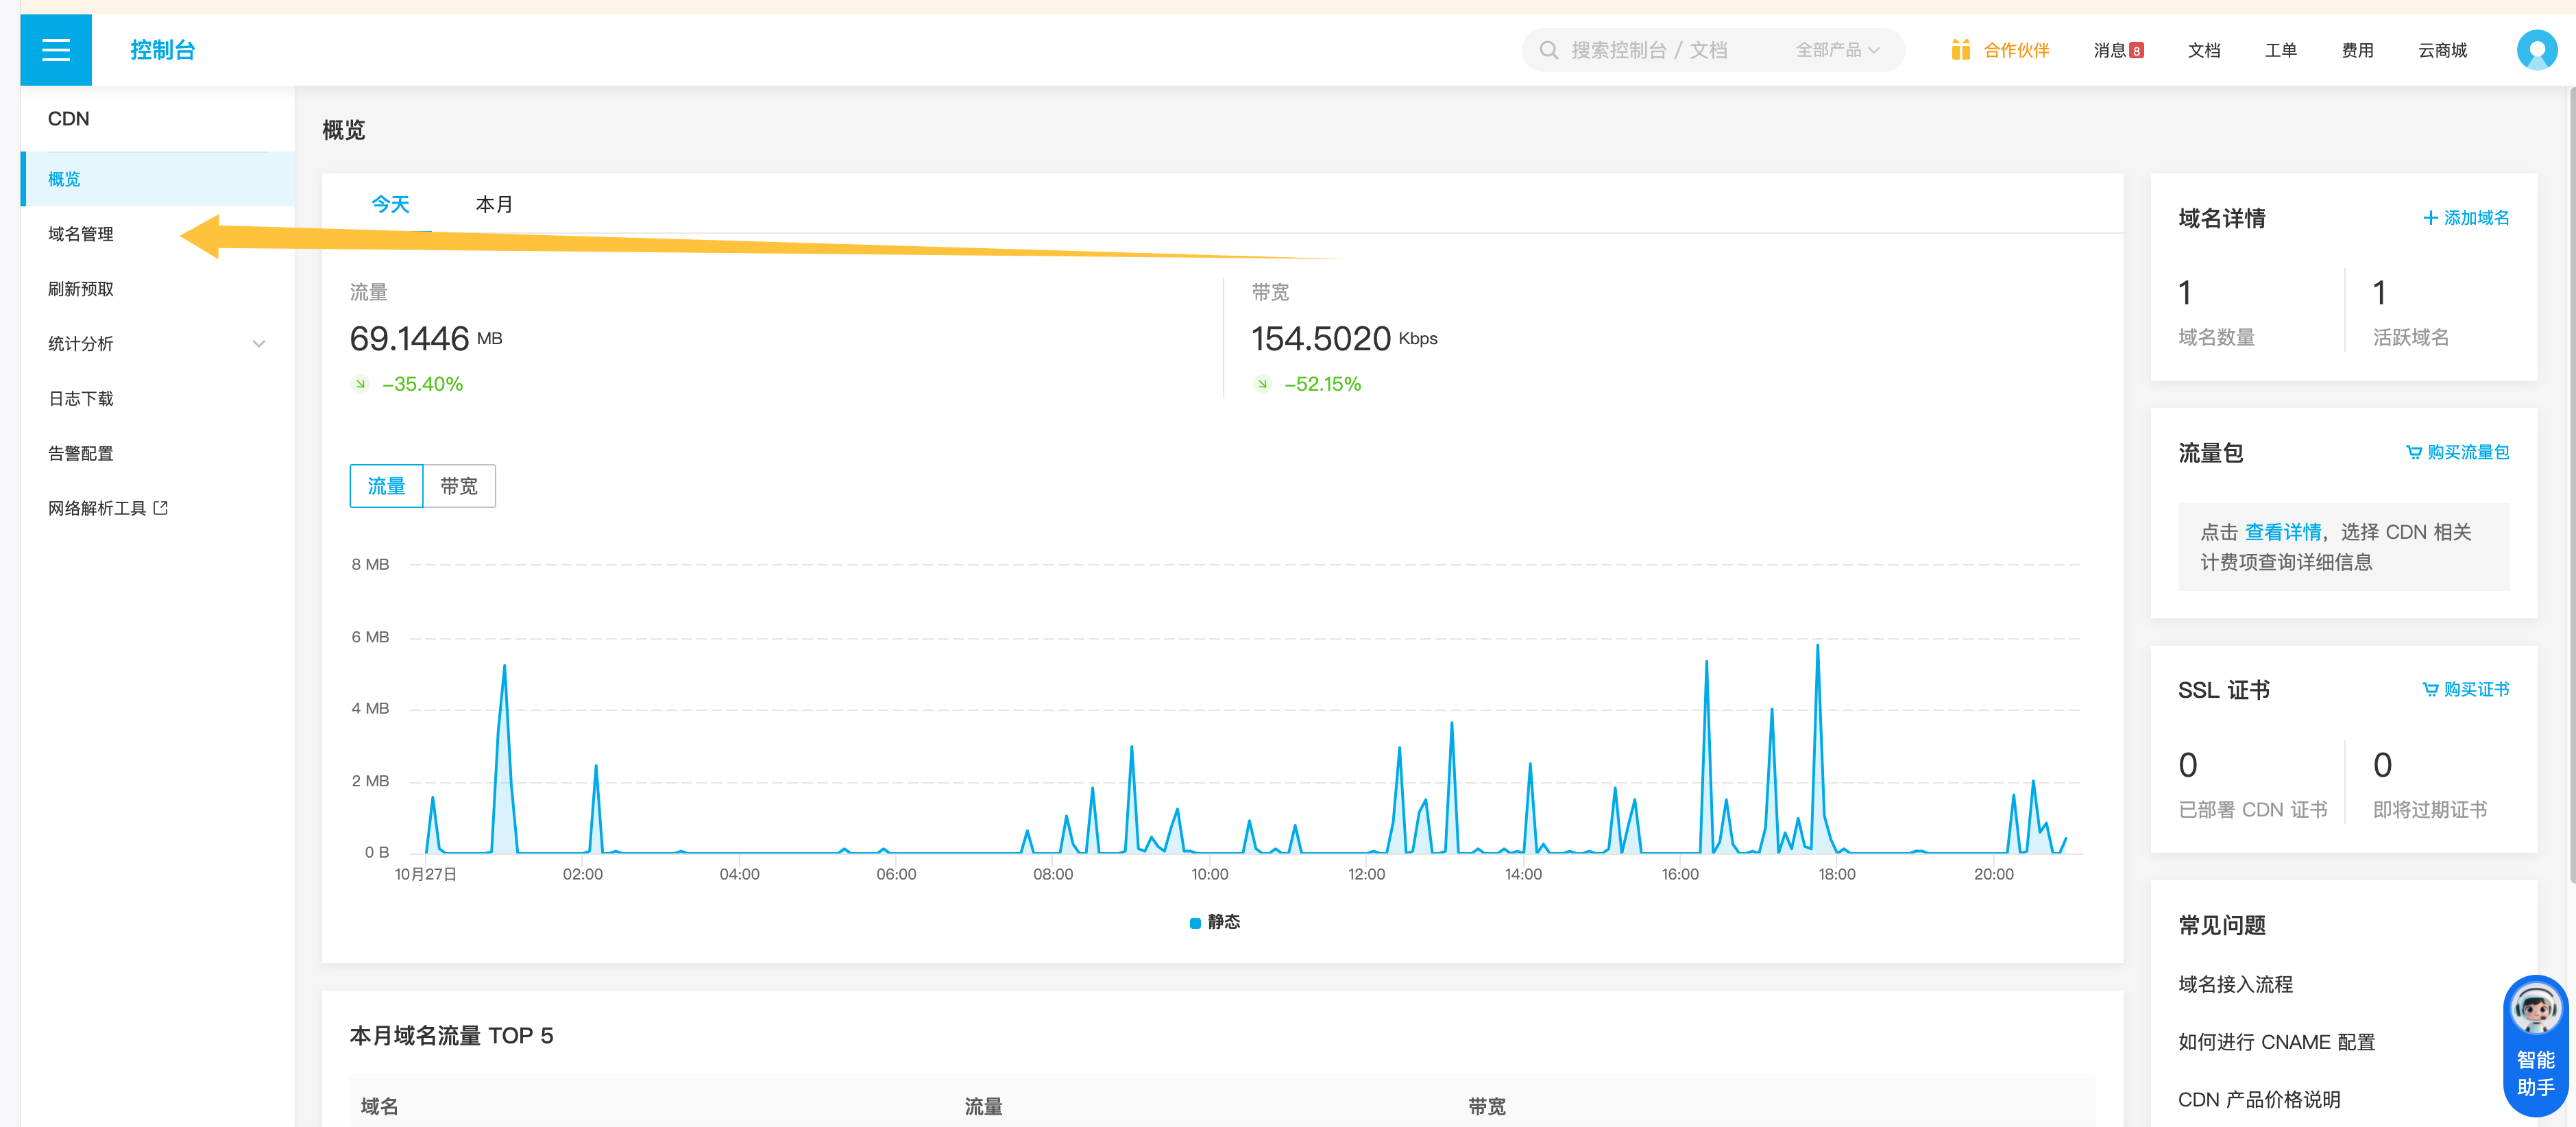Click the green trend arrow by -52.15%
Viewport: 2576px width, 1127px height.
(x=1262, y=384)
